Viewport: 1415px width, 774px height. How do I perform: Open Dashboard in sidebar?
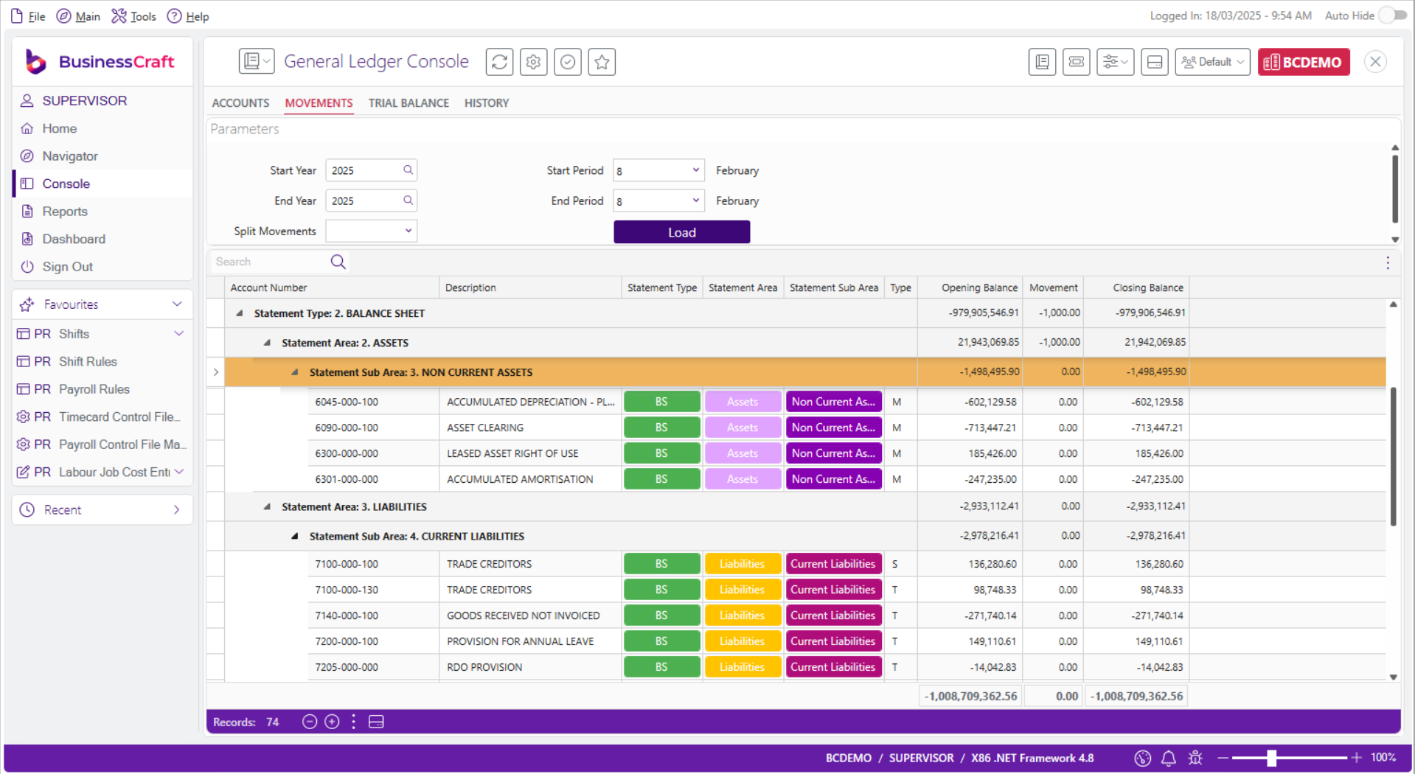(102, 239)
